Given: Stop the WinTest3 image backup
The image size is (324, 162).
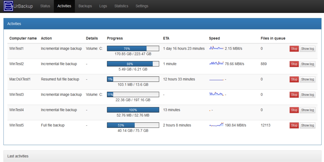Looking at the screenshot, I should [x=294, y=95].
